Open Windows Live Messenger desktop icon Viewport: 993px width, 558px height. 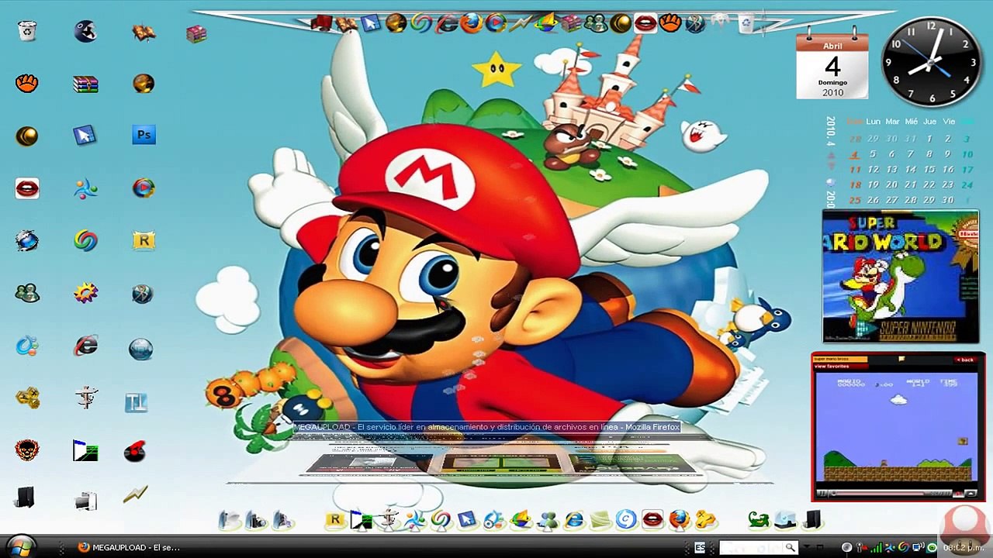pos(27,293)
